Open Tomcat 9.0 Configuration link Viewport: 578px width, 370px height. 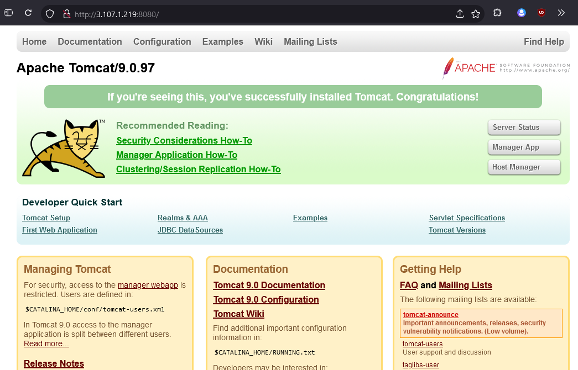[x=266, y=300]
